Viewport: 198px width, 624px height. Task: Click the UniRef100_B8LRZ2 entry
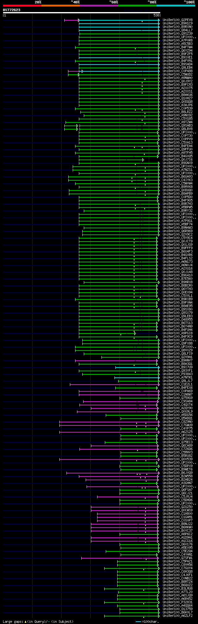click(x=178, y=112)
